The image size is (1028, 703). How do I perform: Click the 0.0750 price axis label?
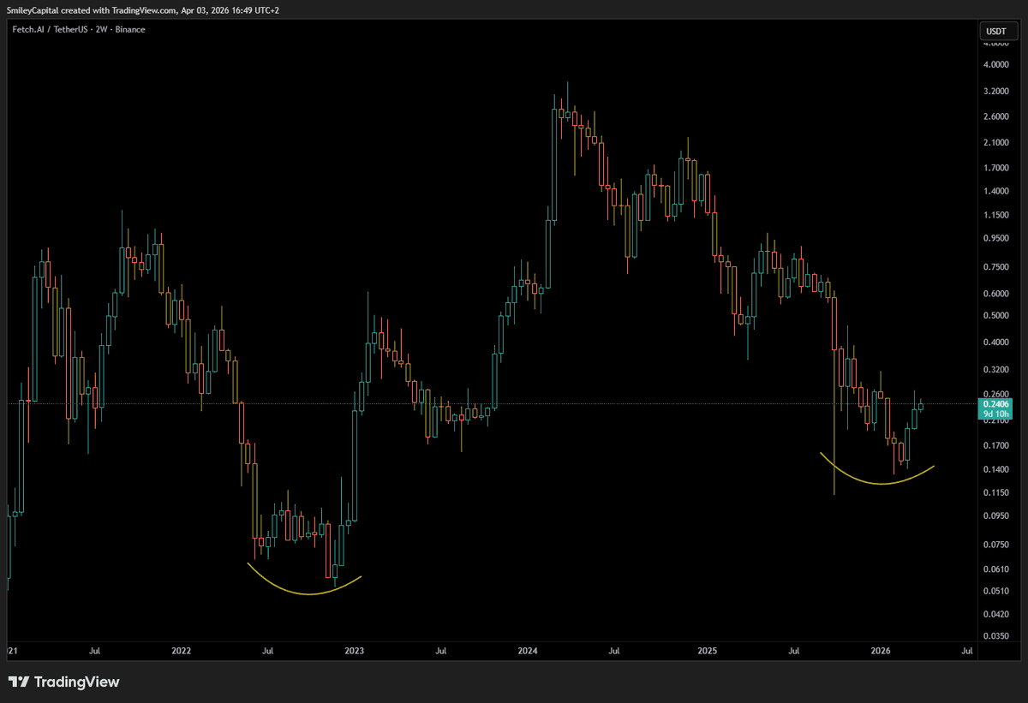click(996, 544)
